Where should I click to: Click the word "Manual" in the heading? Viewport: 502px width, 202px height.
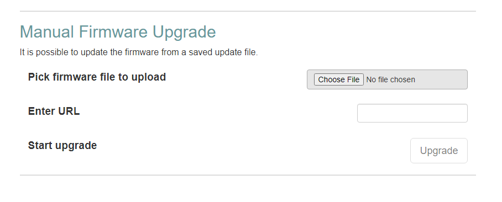click(47, 32)
